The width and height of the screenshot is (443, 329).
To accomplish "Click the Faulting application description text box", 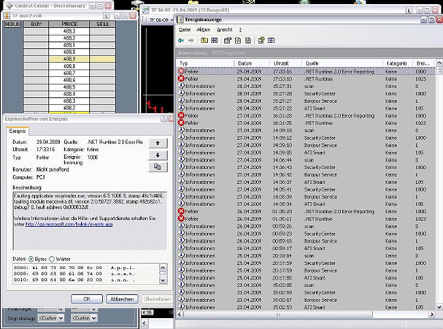I will coord(89,221).
